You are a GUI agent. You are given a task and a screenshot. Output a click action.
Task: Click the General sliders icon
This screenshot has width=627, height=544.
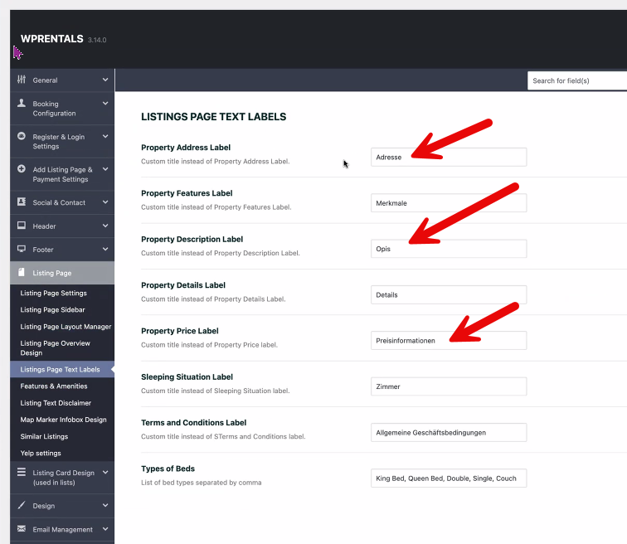click(22, 79)
